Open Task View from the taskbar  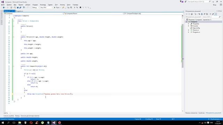(14, 123)
